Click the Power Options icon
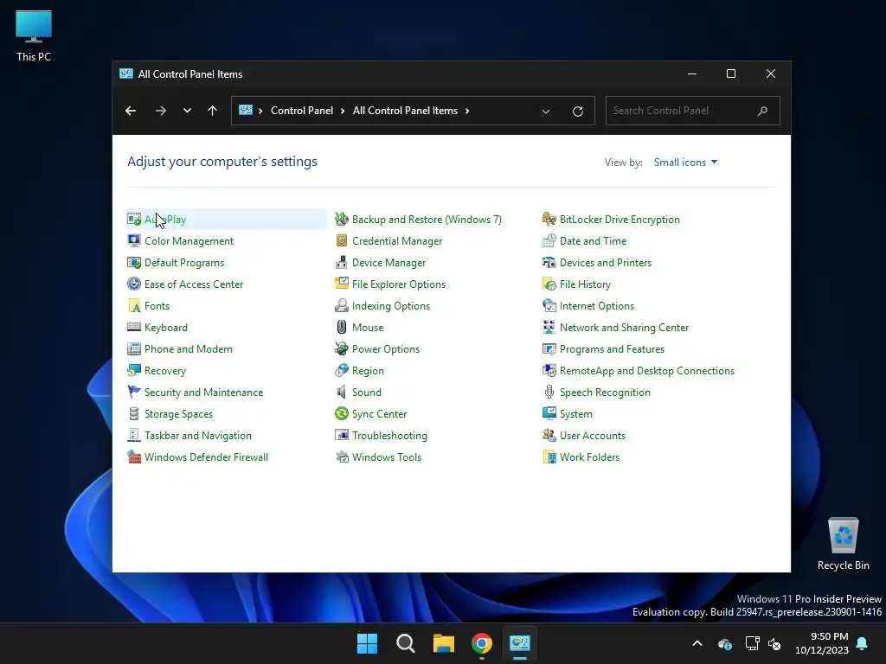This screenshot has width=886, height=664. [x=341, y=349]
